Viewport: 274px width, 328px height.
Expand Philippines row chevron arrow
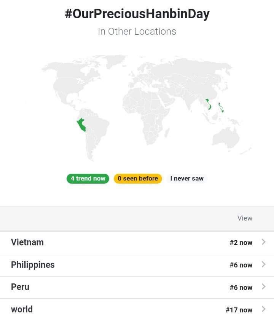[263, 264]
